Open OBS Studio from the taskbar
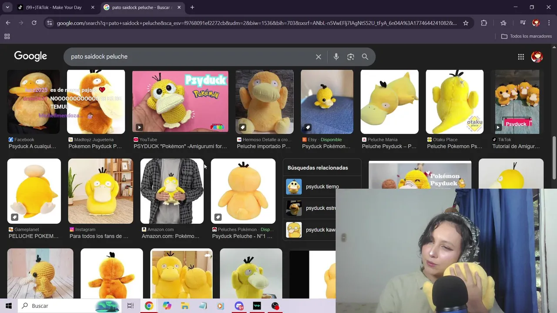Image resolution: width=557 pixels, height=313 pixels. coord(275,306)
